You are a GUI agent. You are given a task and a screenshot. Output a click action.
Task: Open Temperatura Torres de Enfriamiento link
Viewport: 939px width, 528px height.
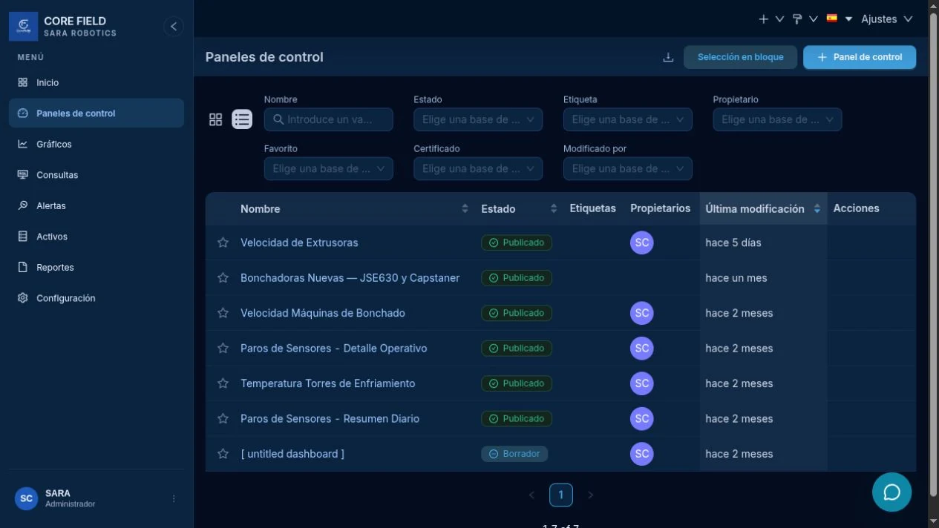pyautogui.click(x=328, y=383)
